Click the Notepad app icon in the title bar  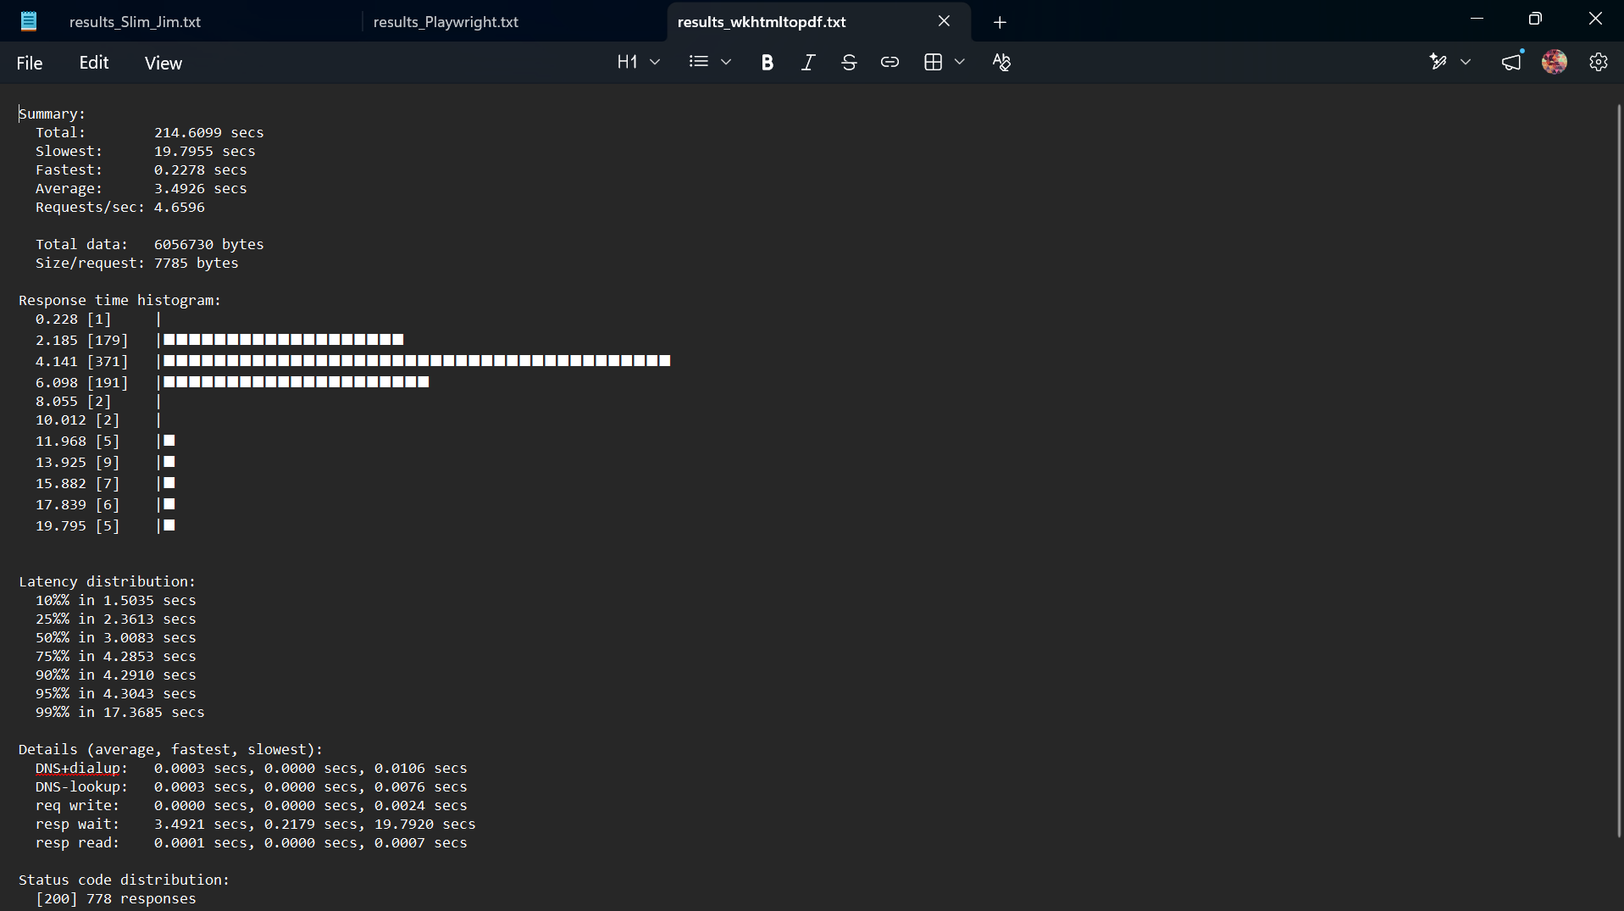point(29,21)
